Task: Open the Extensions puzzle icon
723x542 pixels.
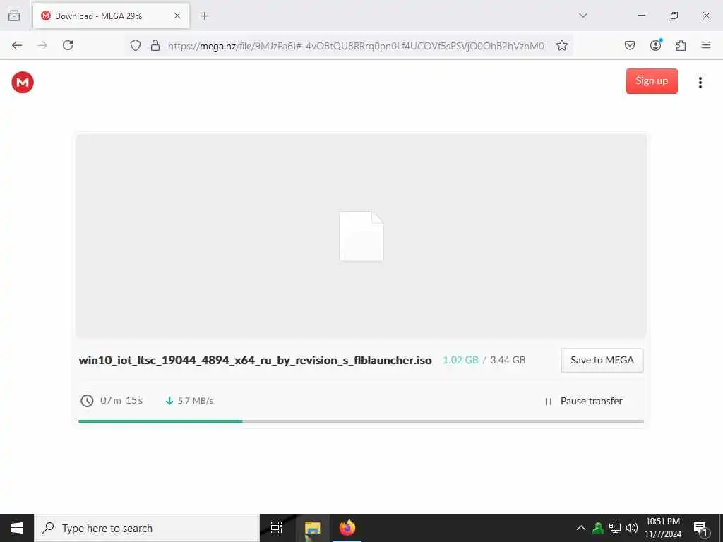Action: click(x=681, y=45)
